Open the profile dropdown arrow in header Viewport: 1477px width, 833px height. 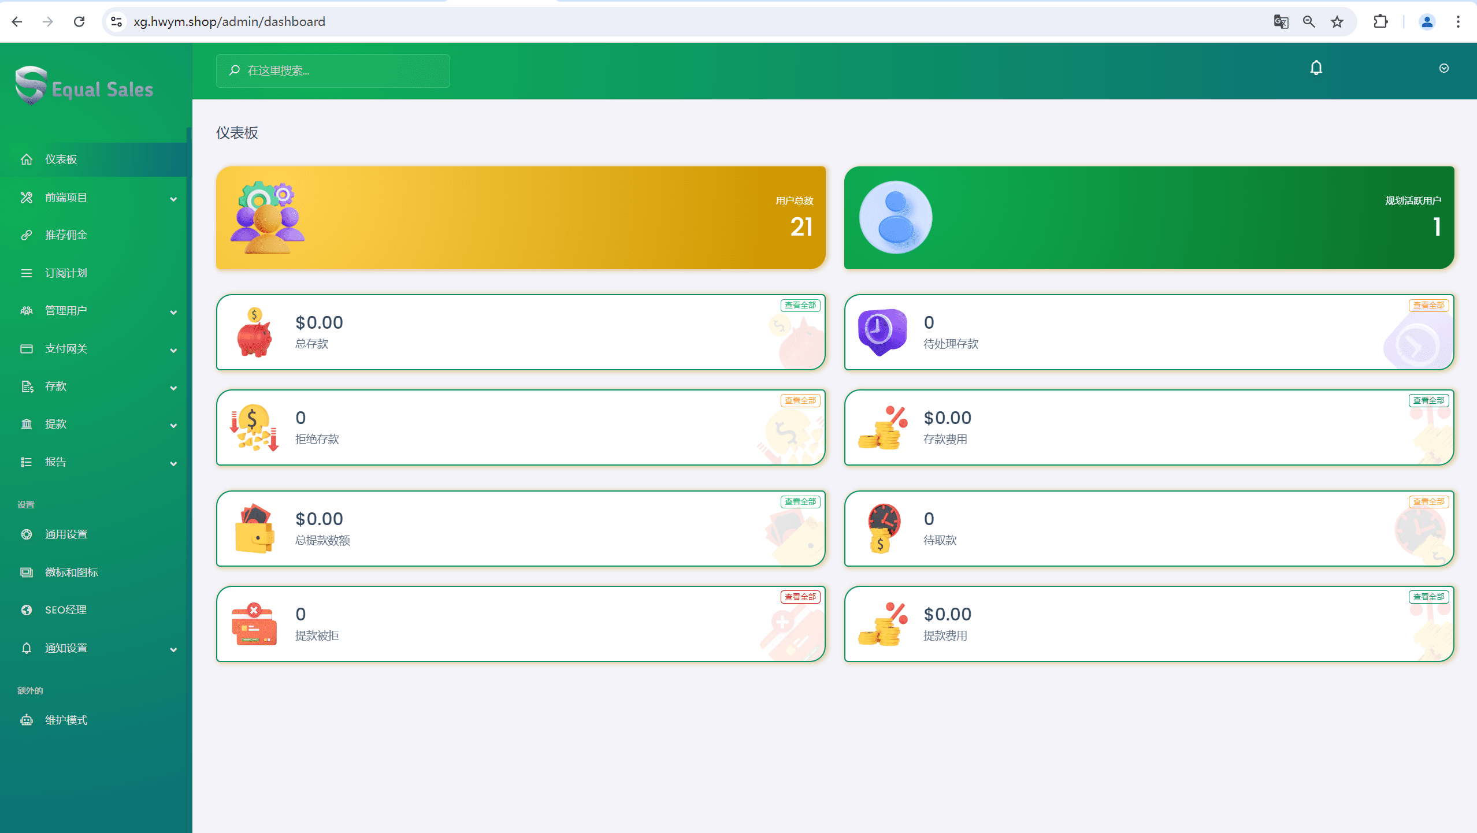pos(1443,68)
